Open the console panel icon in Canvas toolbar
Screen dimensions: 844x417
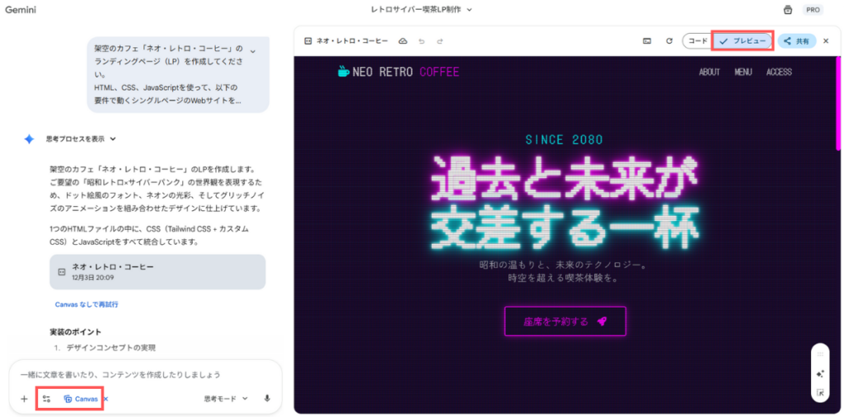pyautogui.click(x=648, y=41)
